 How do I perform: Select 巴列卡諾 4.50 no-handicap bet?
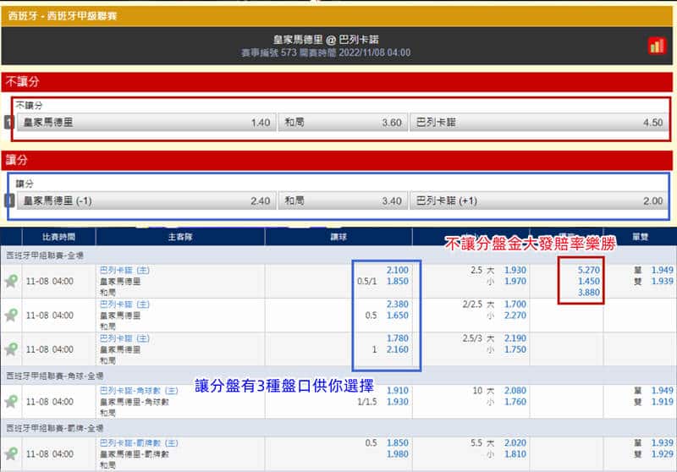pyautogui.click(x=539, y=123)
